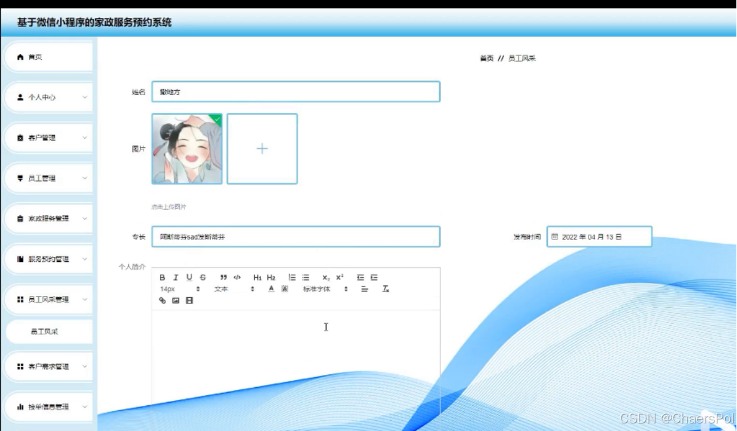The image size is (737, 431).
Task: Click plus box to upload image
Action: click(x=262, y=149)
